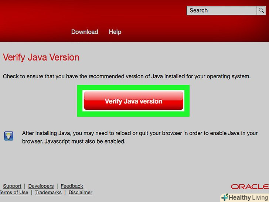Click the magnifier search icon
This screenshot has width=269, height=202.
pos(261,11)
